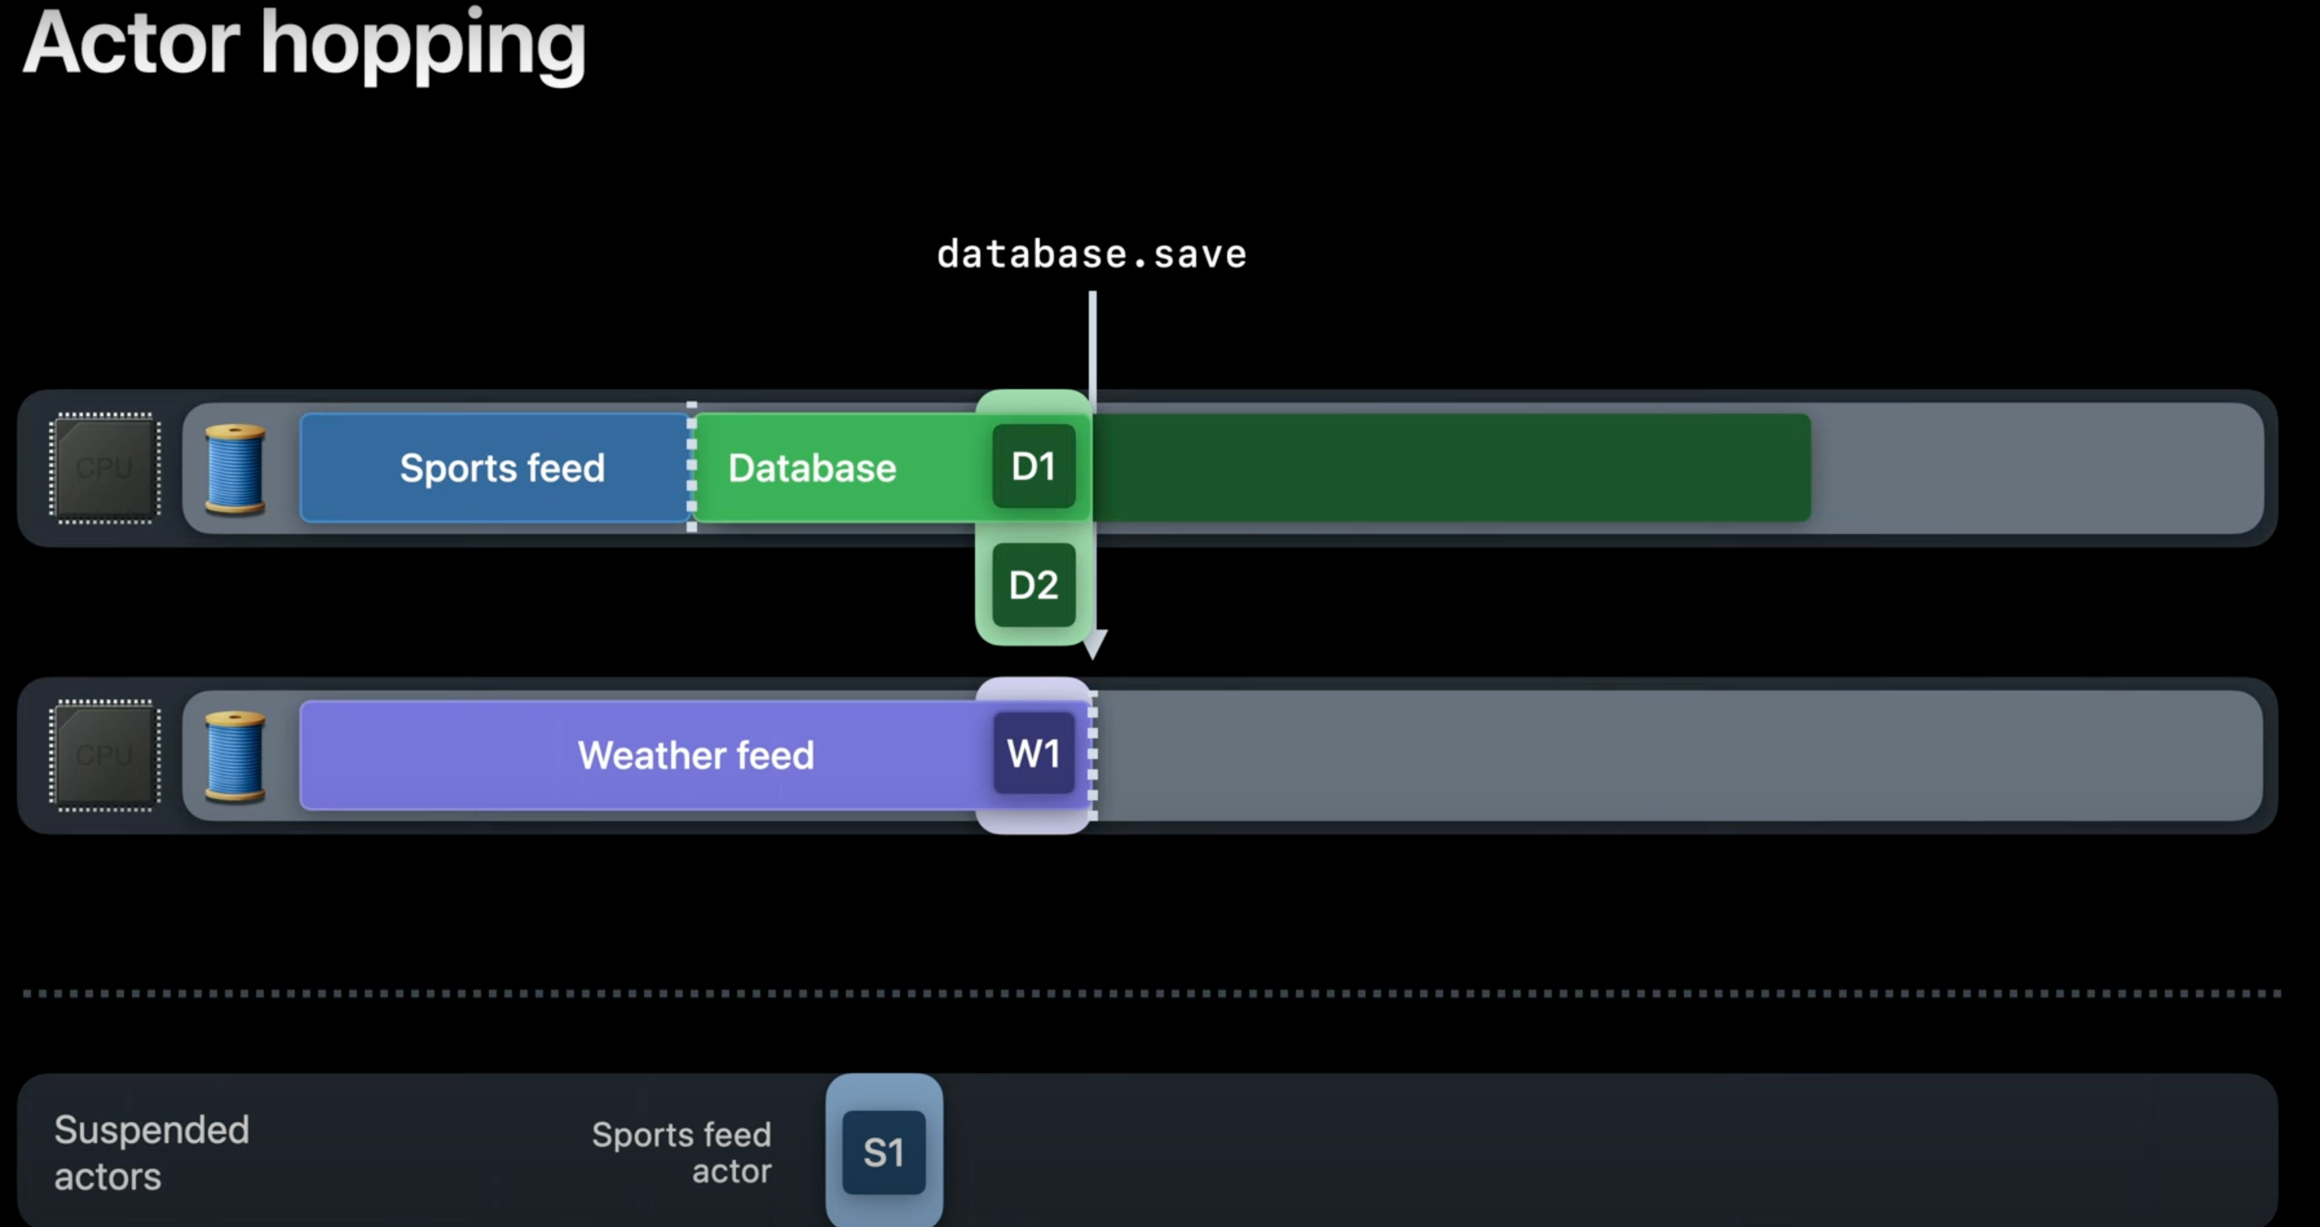Click the dashed marker right of W1

tap(1093, 755)
